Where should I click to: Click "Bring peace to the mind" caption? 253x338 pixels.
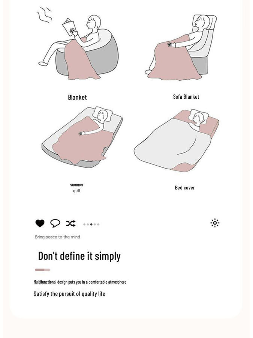(x=57, y=237)
